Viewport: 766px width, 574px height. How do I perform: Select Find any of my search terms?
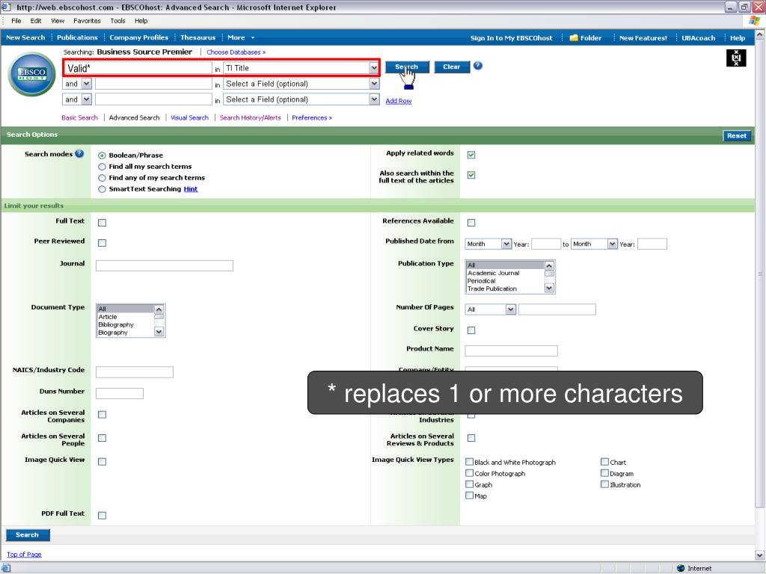pyautogui.click(x=102, y=178)
